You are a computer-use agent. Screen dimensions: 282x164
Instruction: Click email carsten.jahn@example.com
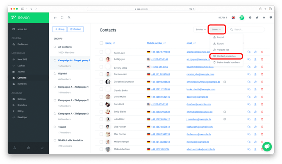click(x=200, y=74)
